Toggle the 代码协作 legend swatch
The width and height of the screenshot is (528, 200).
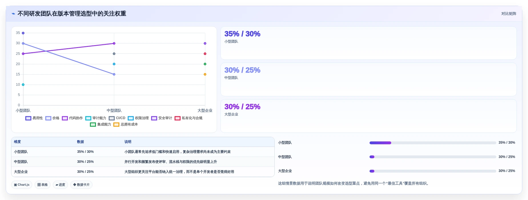(x=65, y=118)
